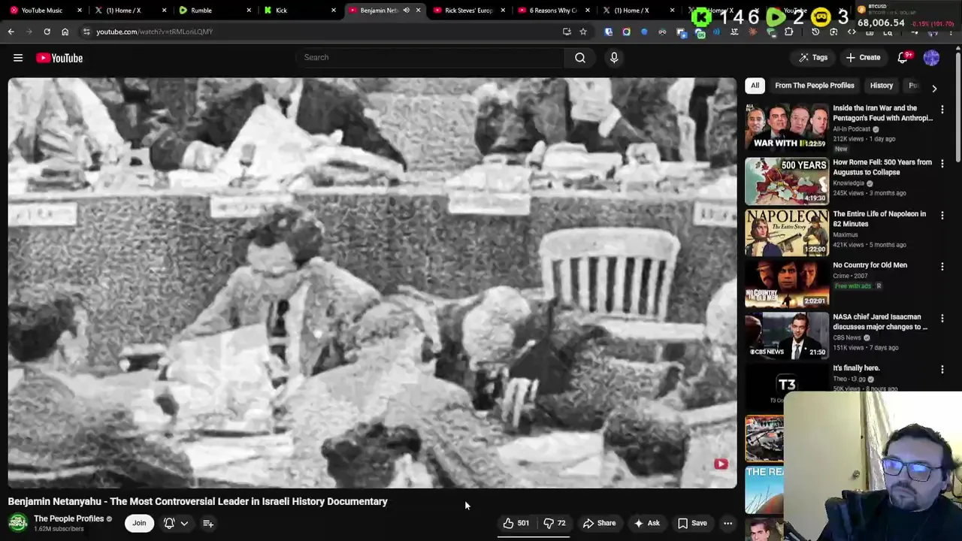Reload the current page
This screenshot has height=541, width=962.
(x=47, y=32)
